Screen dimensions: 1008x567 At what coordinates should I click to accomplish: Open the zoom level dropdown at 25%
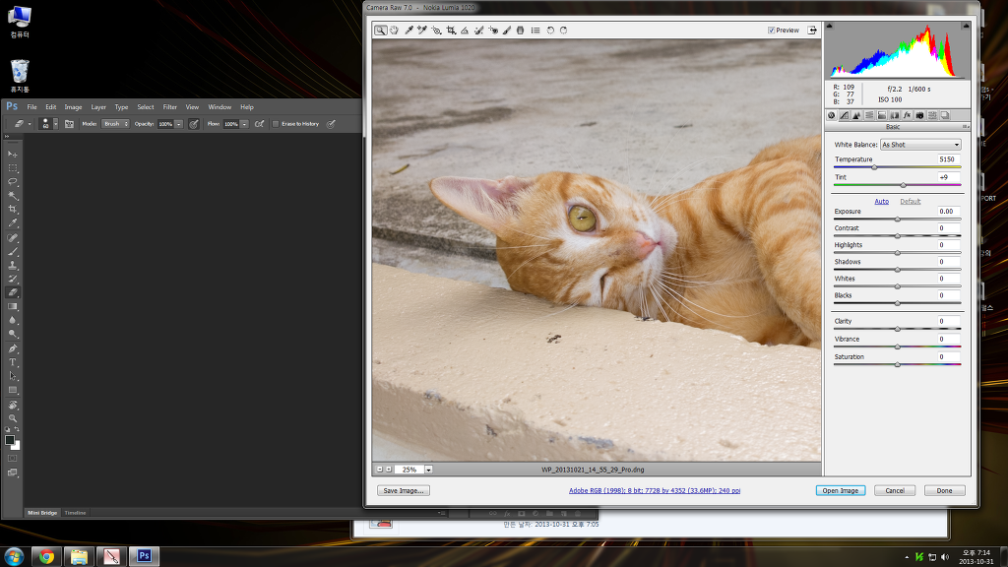429,470
